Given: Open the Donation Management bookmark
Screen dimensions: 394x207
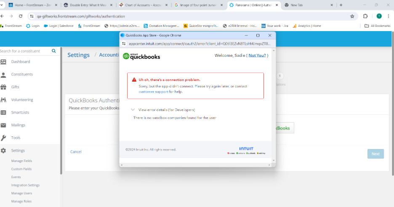Looking at the screenshot, I should (161, 26).
